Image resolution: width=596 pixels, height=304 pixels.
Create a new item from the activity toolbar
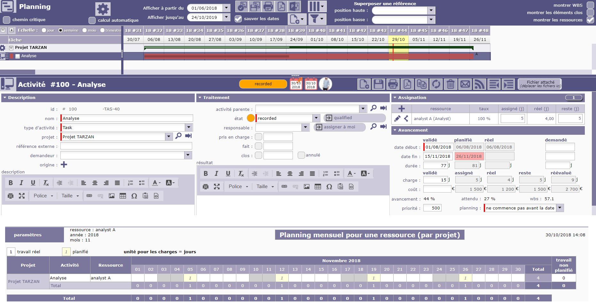[x=364, y=84]
